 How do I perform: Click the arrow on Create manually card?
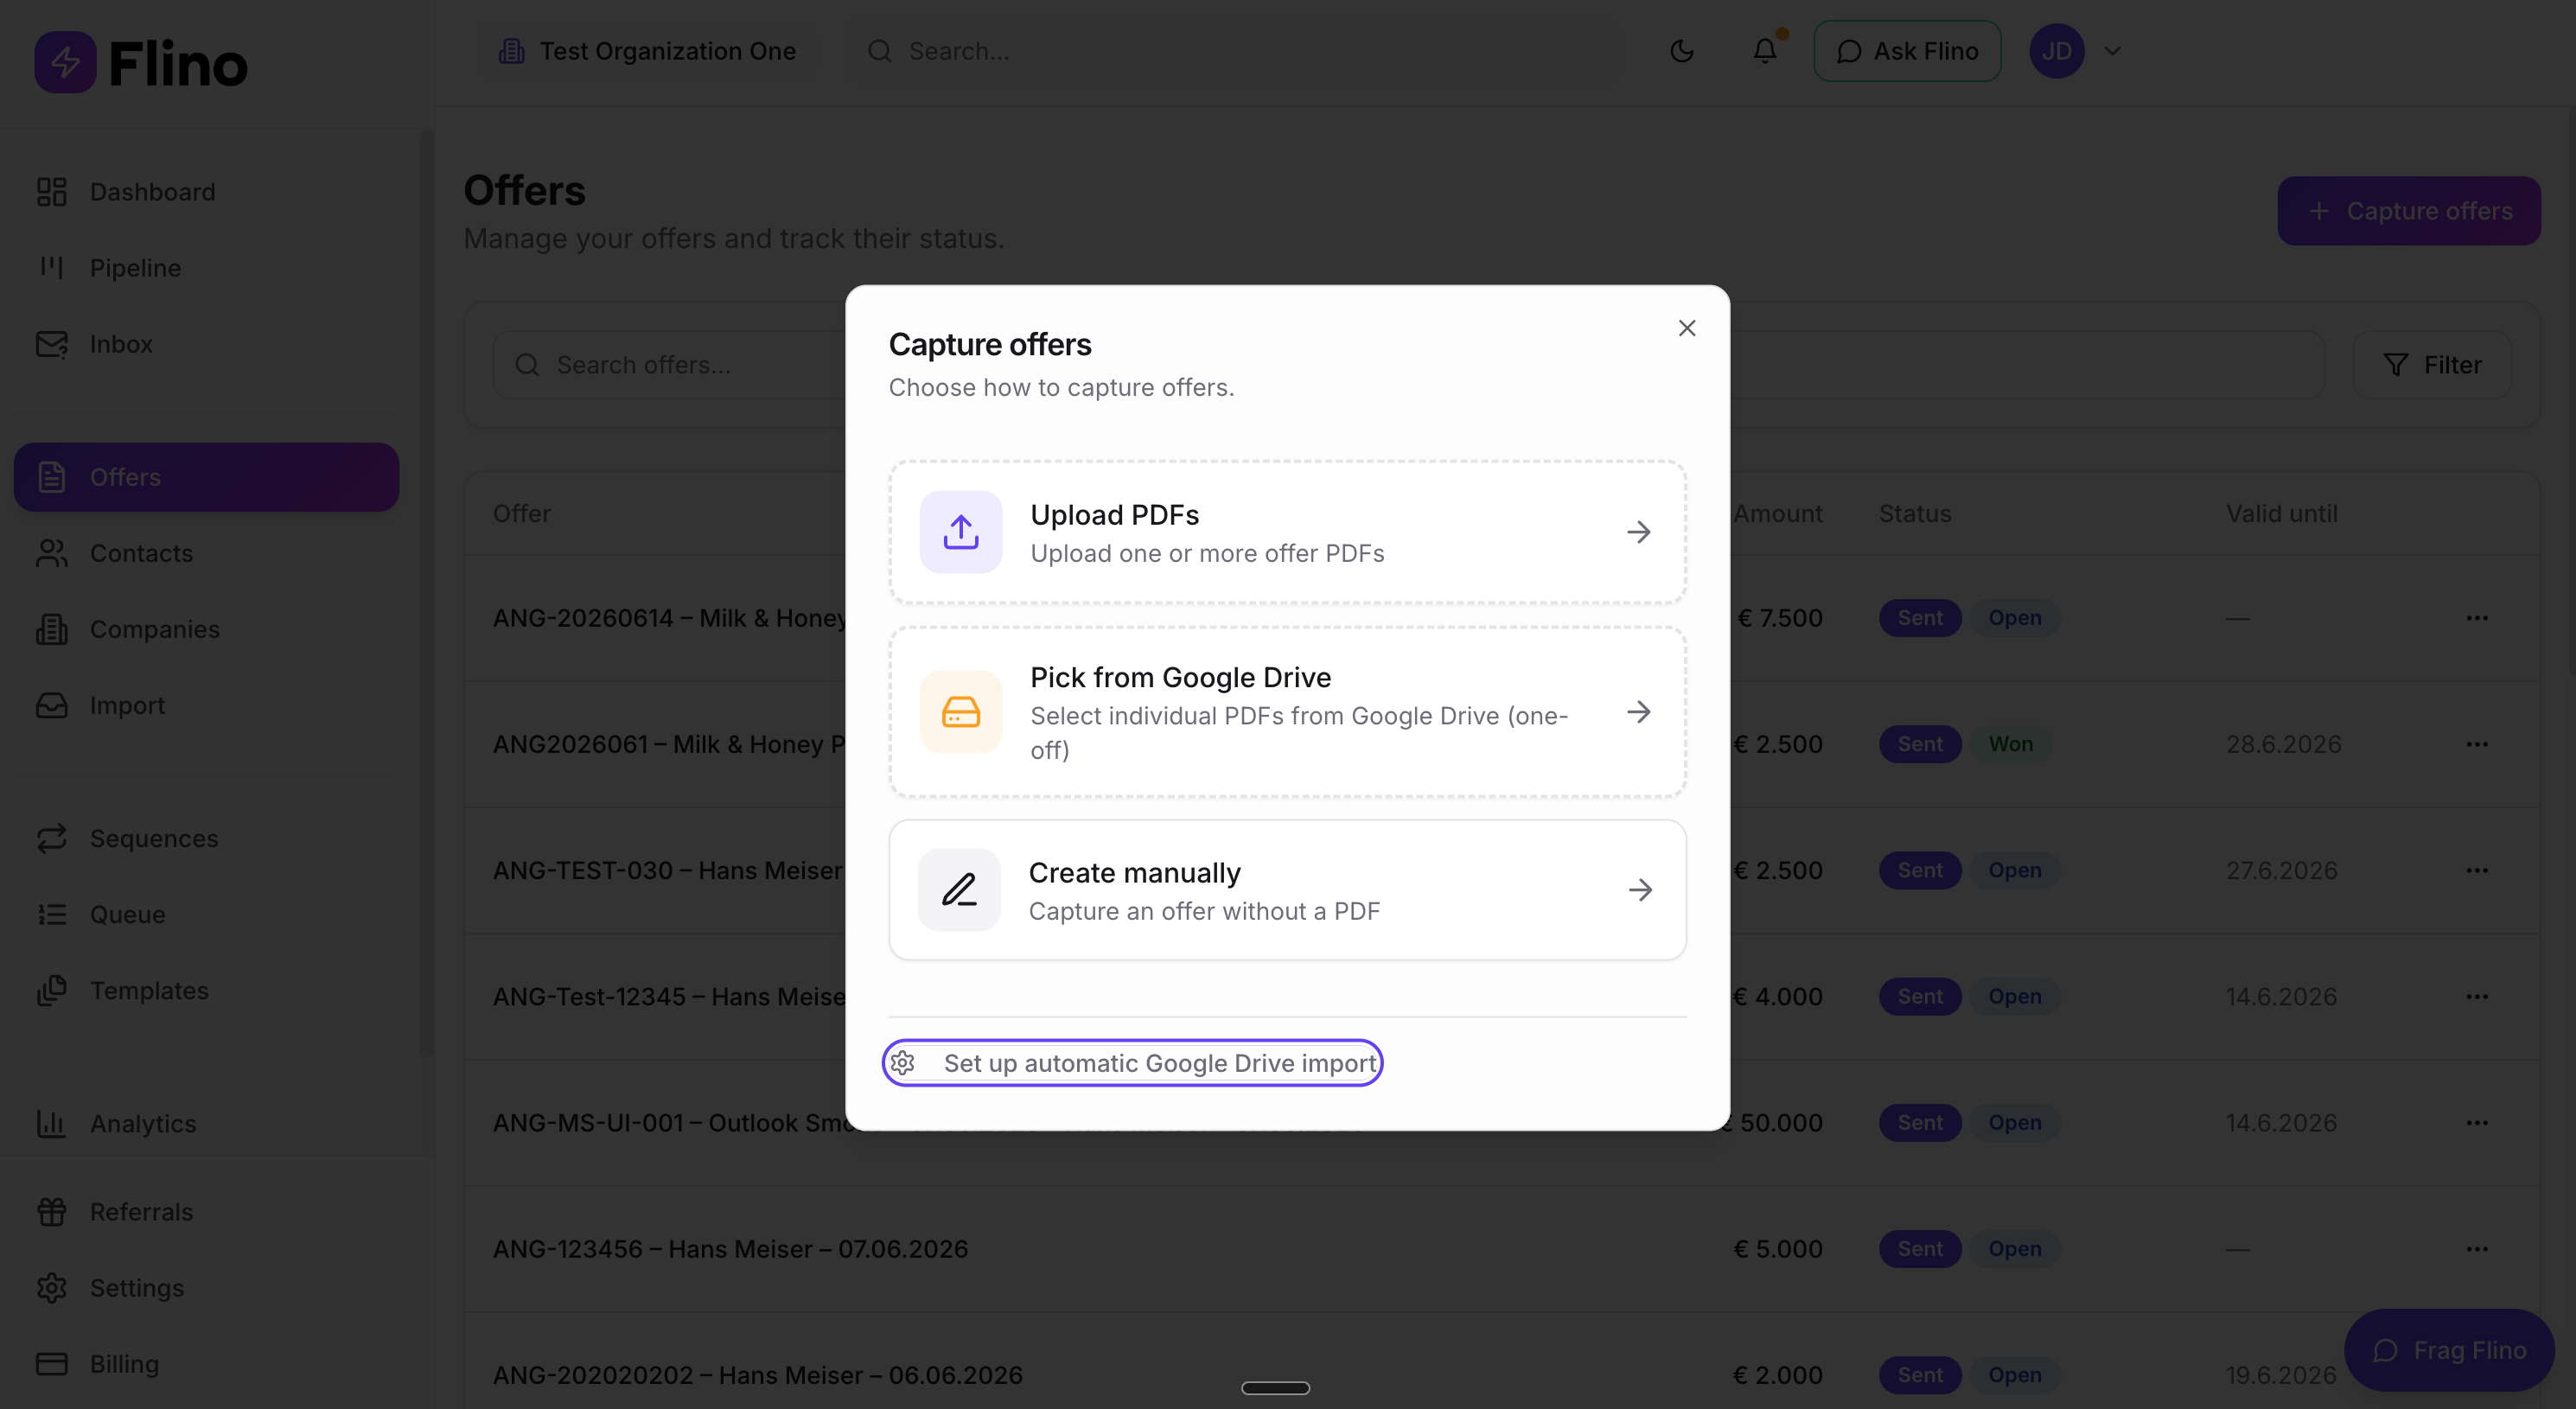(x=1640, y=890)
